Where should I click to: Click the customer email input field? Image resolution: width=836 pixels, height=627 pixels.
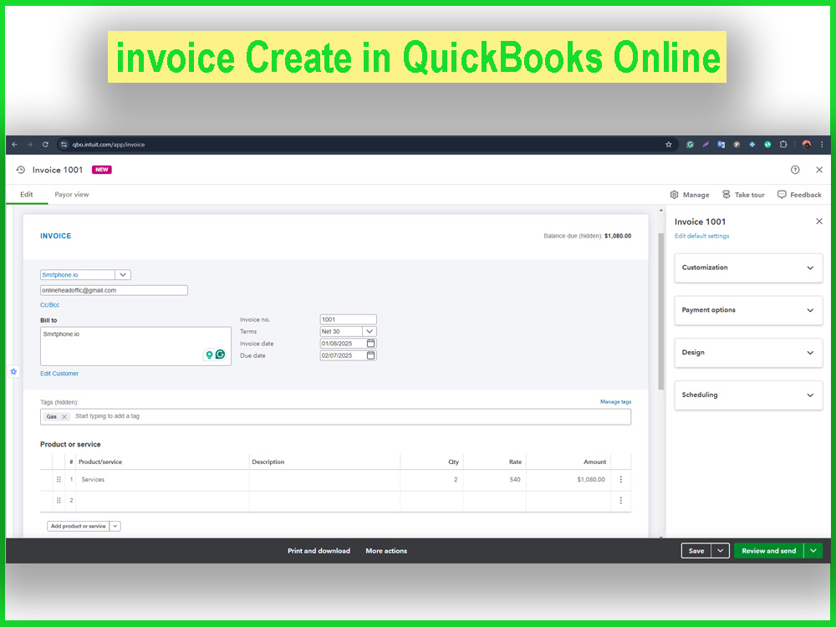coord(114,291)
